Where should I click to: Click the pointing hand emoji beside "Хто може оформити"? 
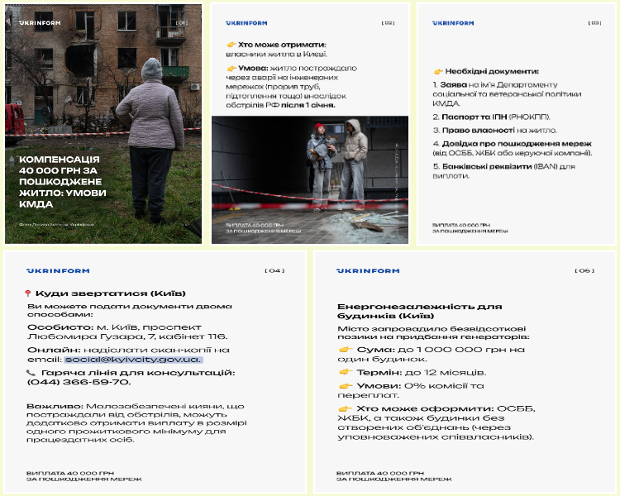point(346,408)
